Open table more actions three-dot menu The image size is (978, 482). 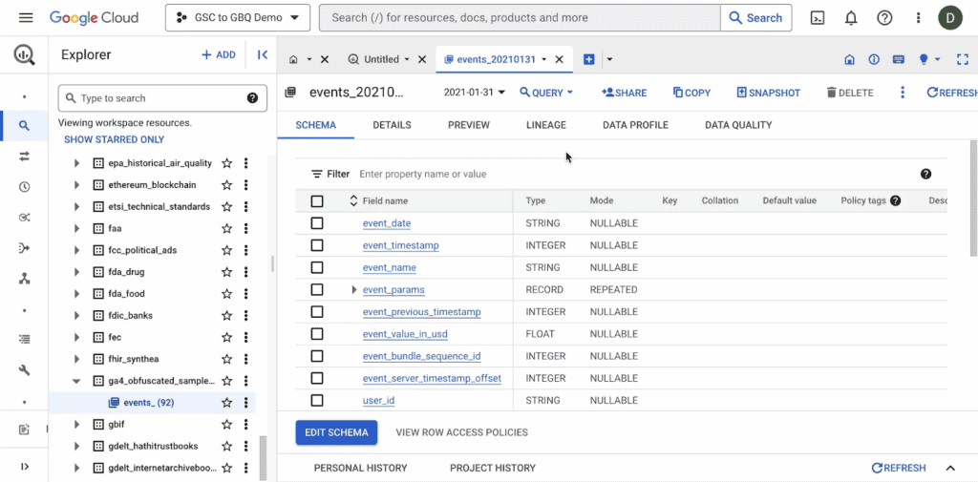point(902,93)
